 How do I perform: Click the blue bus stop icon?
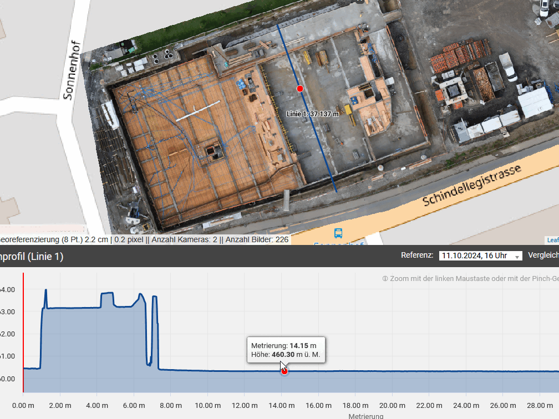pyautogui.click(x=338, y=233)
